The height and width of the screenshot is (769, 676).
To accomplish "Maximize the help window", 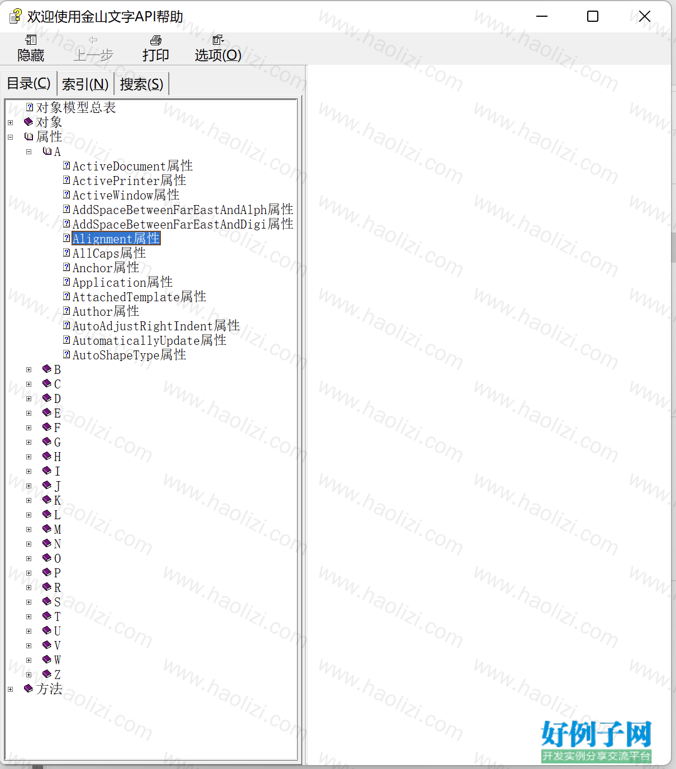I will pos(593,16).
